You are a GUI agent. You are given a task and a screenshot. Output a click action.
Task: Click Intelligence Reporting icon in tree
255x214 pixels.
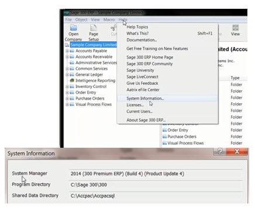tap(72, 80)
